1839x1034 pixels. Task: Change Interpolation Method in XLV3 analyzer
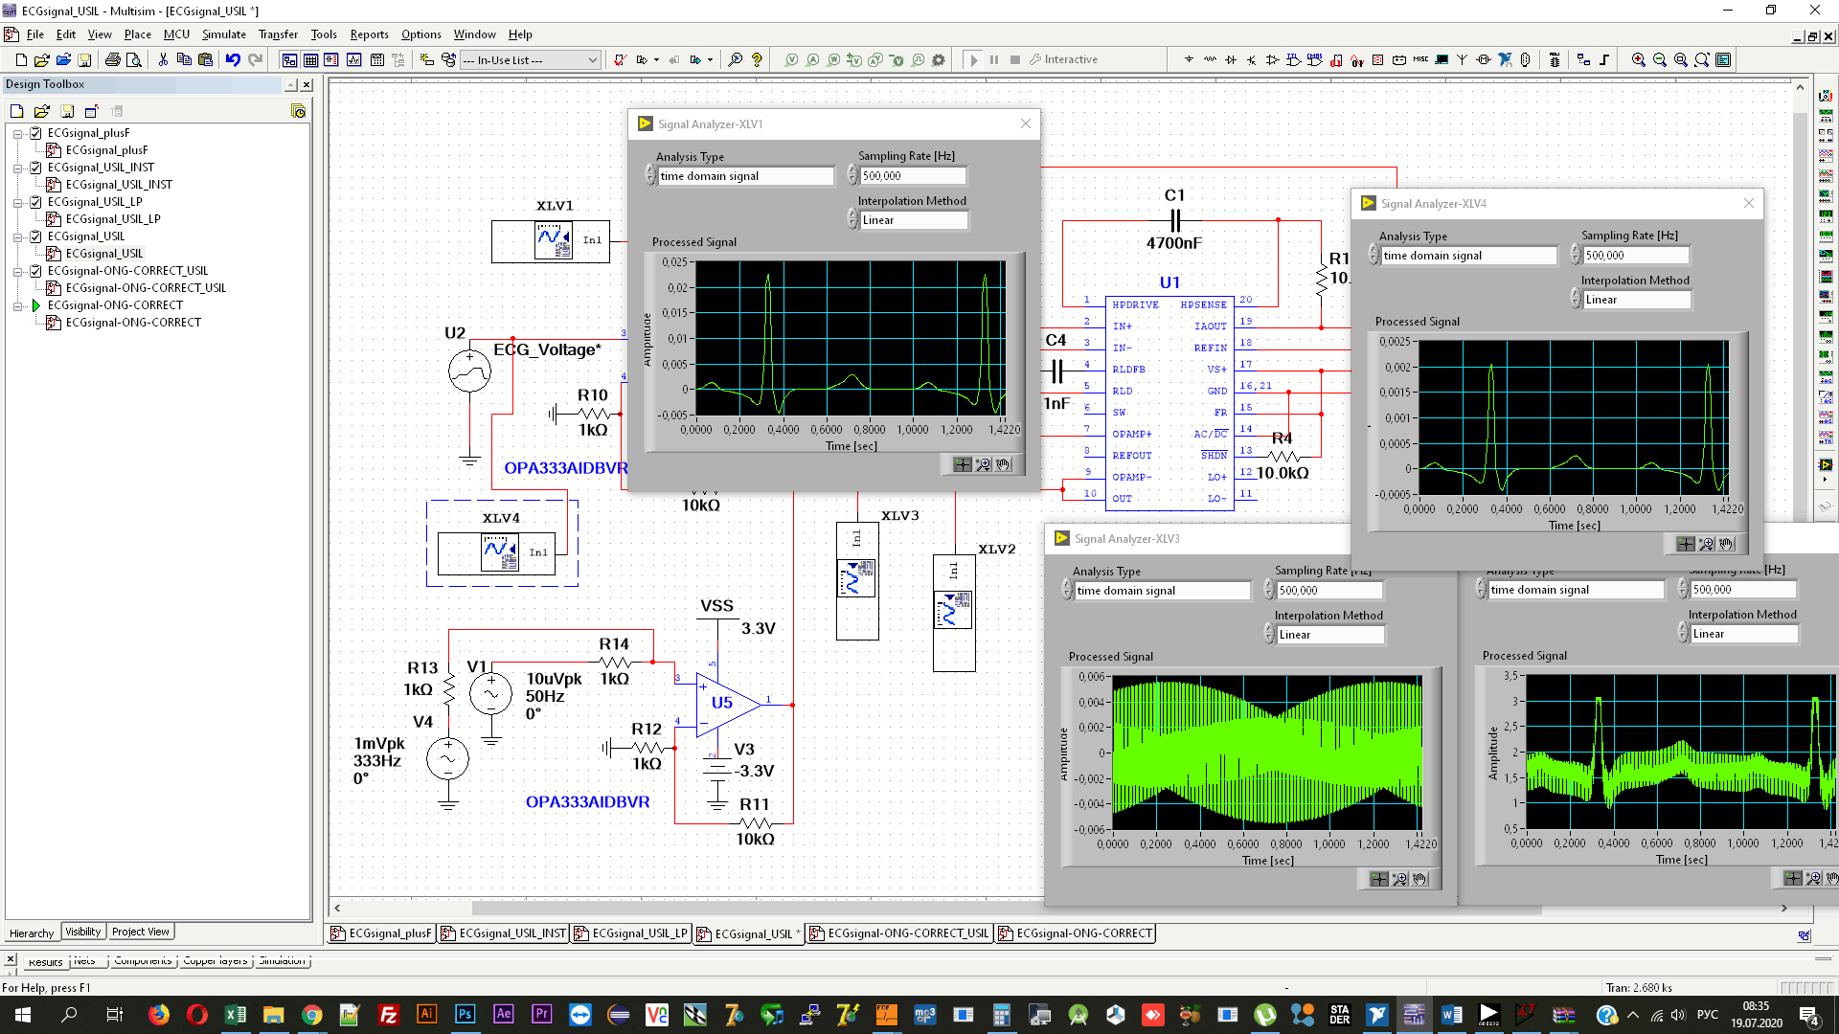[x=1330, y=635]
